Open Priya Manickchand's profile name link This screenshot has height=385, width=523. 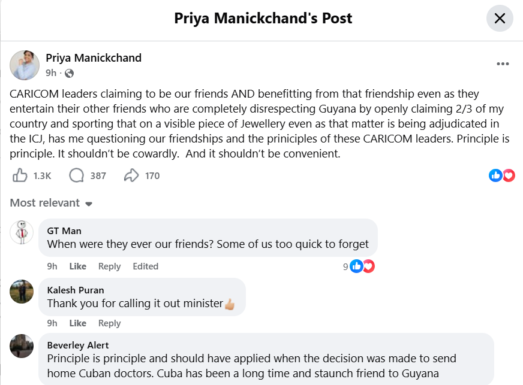tap(94, 58)
